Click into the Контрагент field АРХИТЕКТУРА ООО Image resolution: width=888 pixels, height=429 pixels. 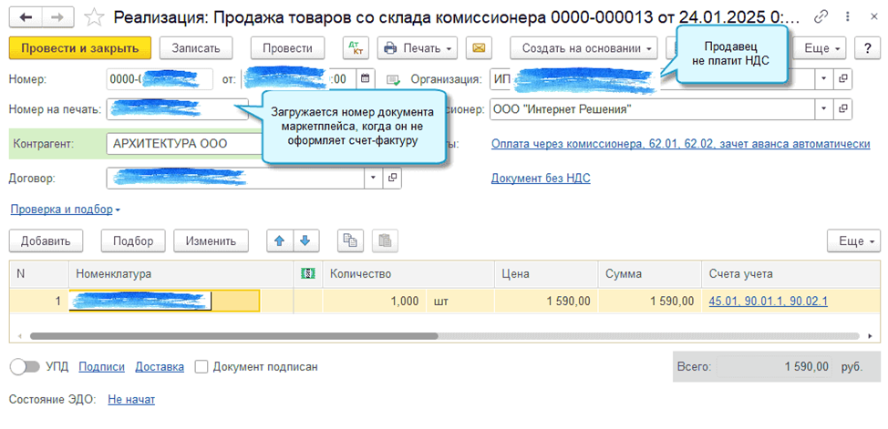[x=183, y=144]
